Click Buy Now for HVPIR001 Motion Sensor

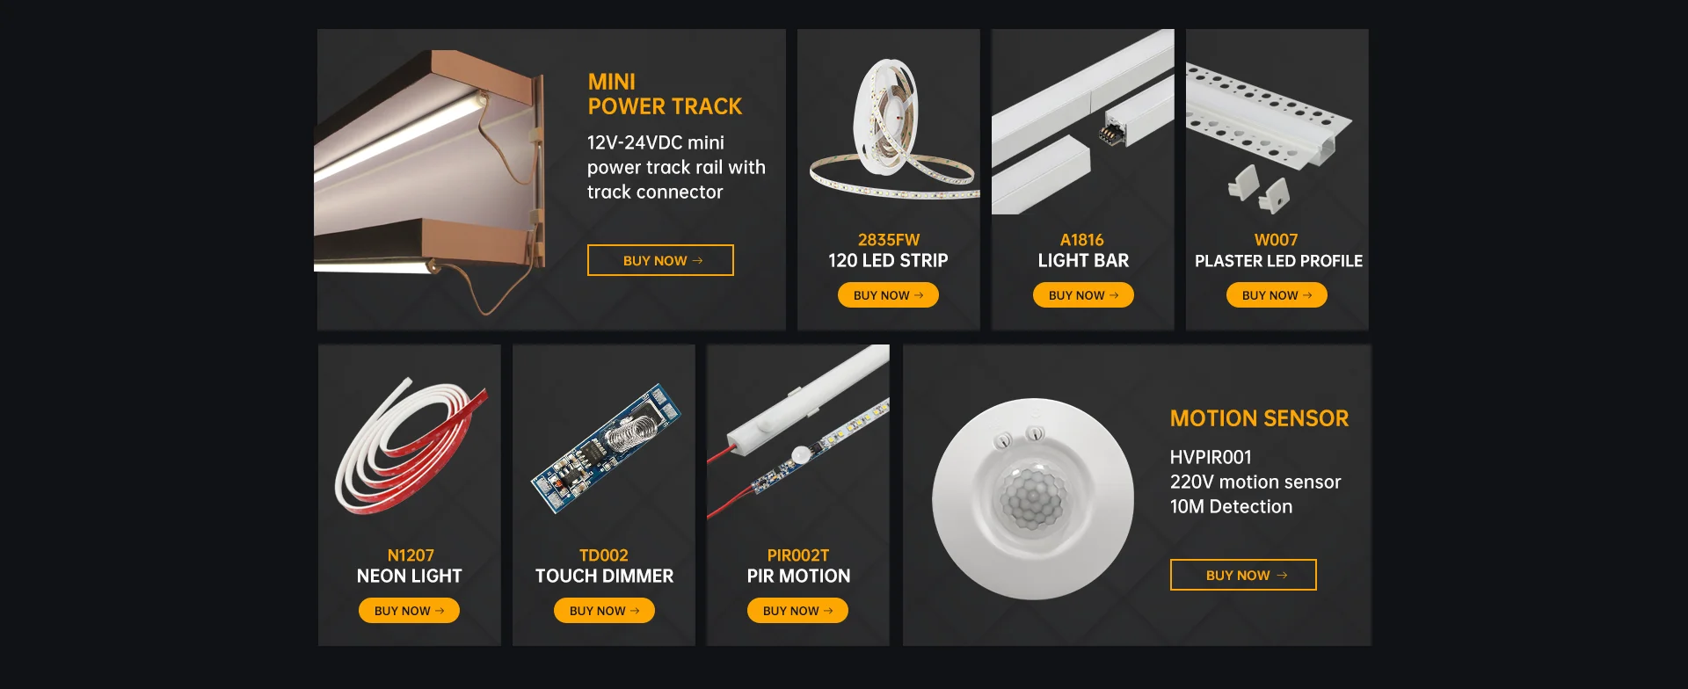coord(1243,575)
